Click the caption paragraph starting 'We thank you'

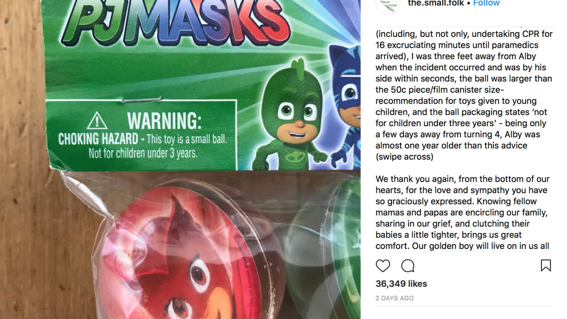point(462,212)
